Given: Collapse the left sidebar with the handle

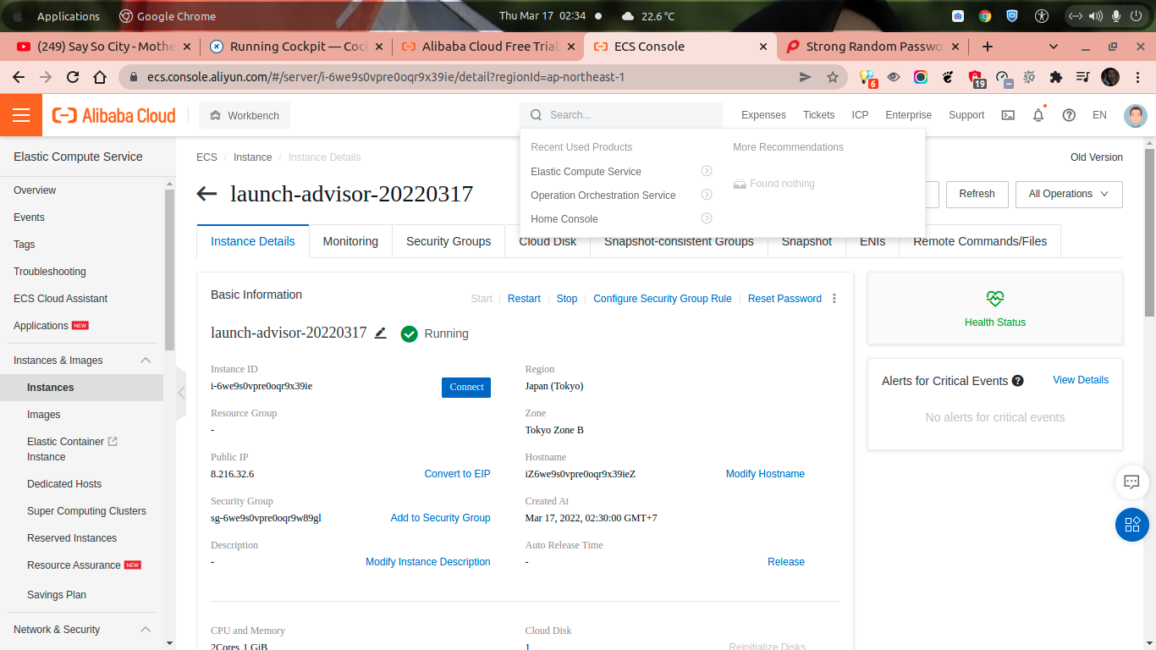Looking at the screenshot, I should pos(181,393).
